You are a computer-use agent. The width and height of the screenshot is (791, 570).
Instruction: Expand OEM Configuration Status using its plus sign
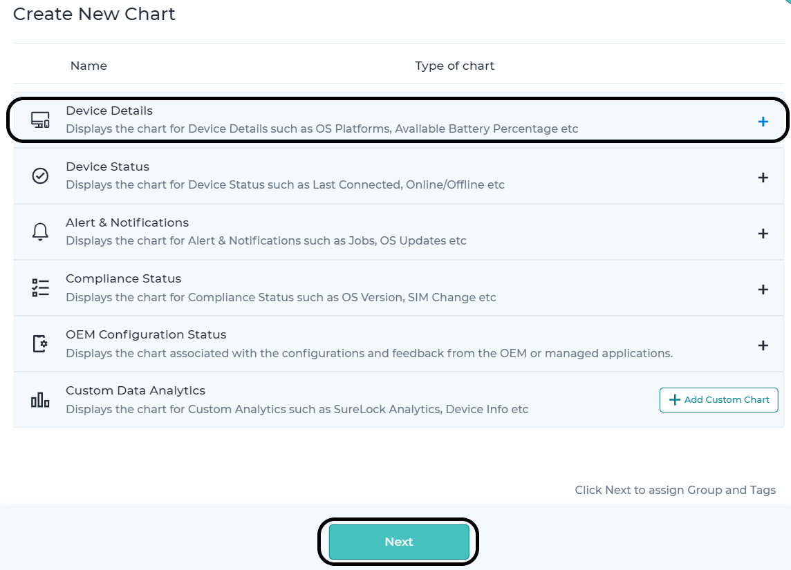coord(763,345)
